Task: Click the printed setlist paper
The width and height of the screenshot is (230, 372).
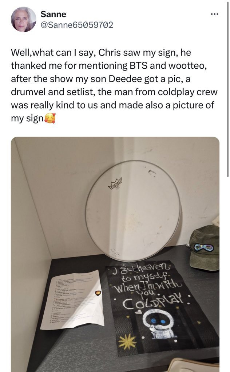Action: 72,300
